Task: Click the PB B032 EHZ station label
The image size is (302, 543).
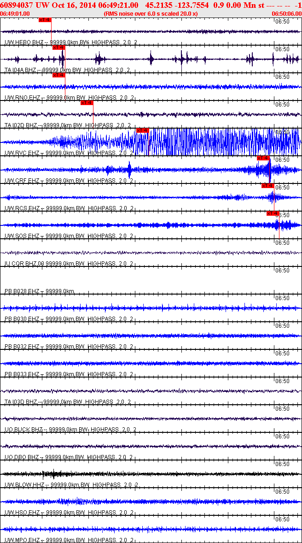Action: [69, 347]
